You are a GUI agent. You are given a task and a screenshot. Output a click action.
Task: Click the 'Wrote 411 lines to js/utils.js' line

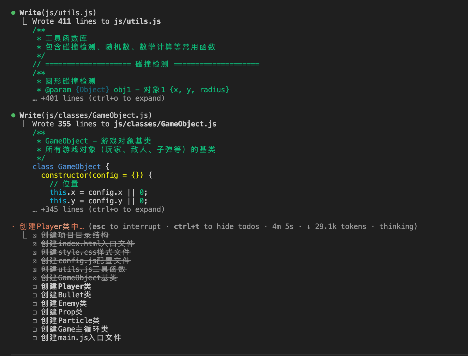[96, 21]
